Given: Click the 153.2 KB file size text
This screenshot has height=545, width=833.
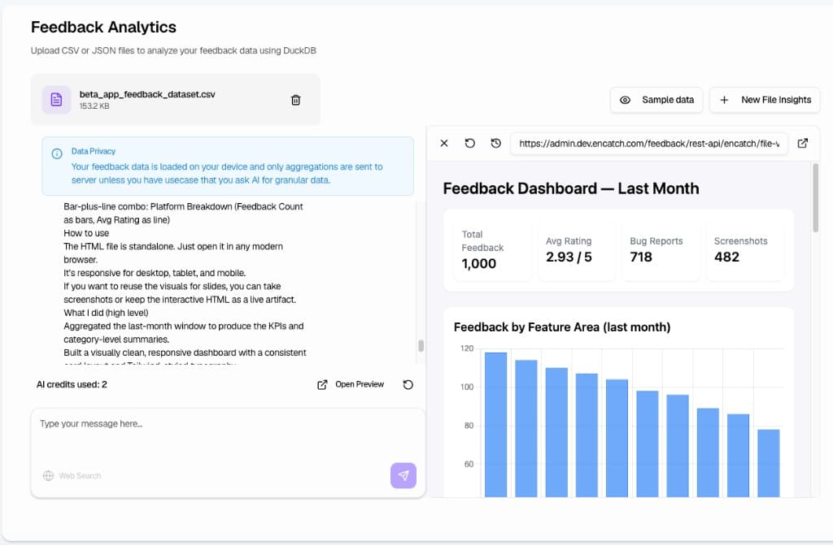Looking at the screenshot, I should coord(94,106).
